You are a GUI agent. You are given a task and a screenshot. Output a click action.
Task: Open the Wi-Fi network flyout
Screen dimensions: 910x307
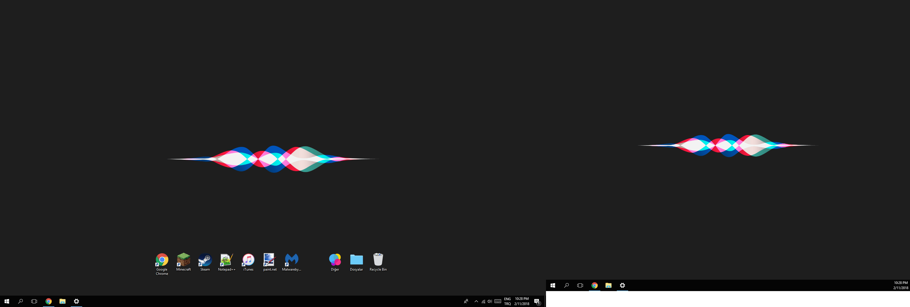click(483, 301)
